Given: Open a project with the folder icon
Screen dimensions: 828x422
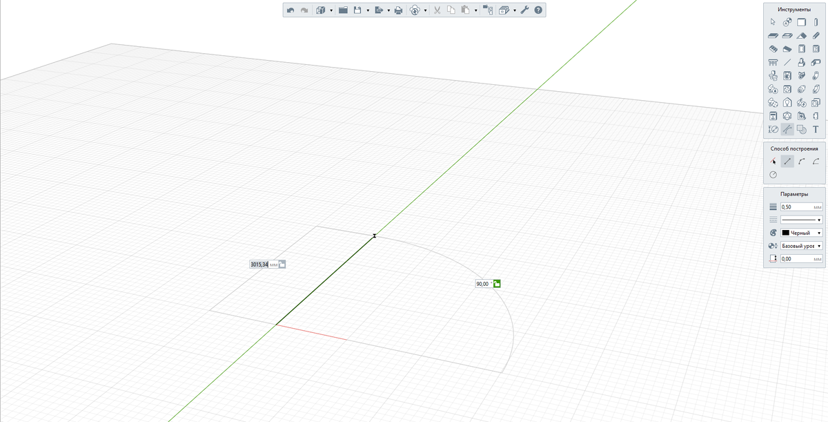Looking at the screenshot, I should coord(343,10).
